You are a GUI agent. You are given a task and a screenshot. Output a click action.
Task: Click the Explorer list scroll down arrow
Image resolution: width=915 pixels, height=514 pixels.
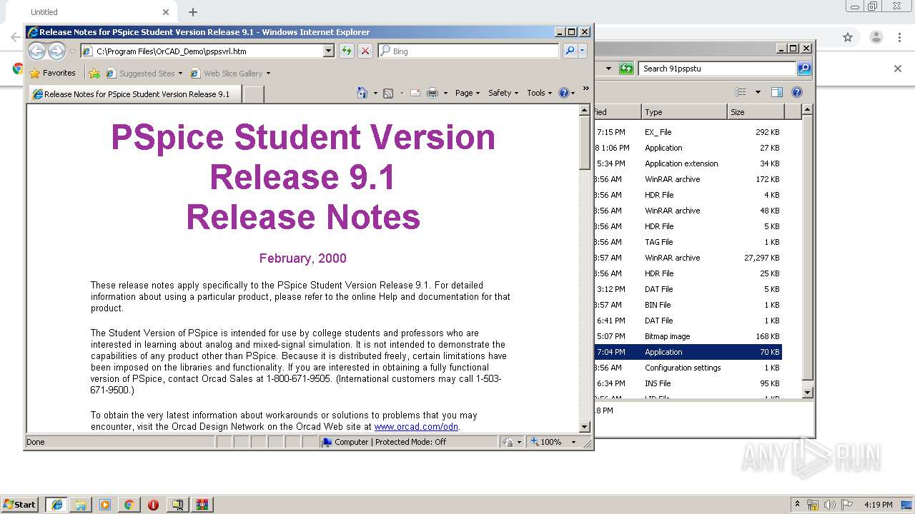[x=807, y=392]
